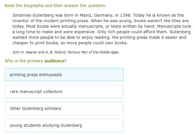
Task: Select the 'printing press enthusiasts' answer
Action: [64, 75]
